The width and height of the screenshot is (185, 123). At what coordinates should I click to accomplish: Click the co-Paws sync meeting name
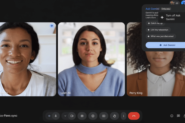coord(9,116)
